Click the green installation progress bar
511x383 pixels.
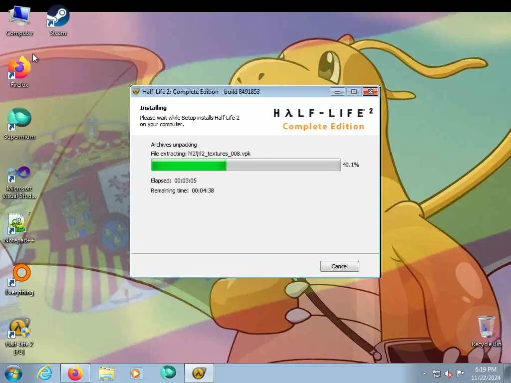[x=246, y=165]
